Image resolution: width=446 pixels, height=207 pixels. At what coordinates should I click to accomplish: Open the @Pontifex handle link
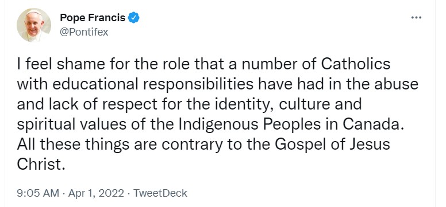click(x=84, y=32)
